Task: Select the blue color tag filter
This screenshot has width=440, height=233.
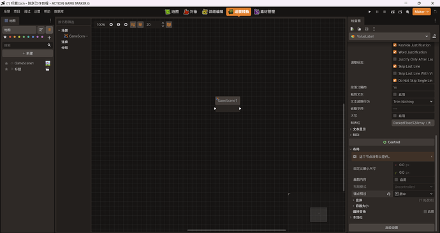Action: tap(33, 37)
